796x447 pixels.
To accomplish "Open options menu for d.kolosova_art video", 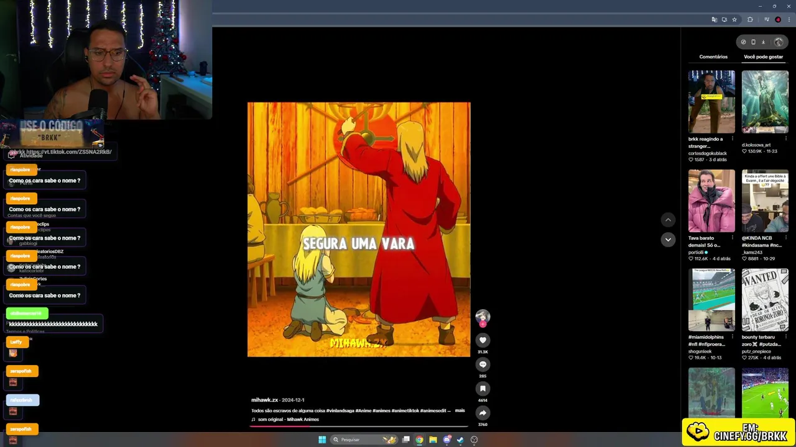I will click(x=785, y=139).
